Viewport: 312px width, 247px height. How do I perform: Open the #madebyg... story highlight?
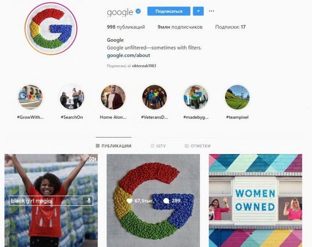tap(196, 97)
